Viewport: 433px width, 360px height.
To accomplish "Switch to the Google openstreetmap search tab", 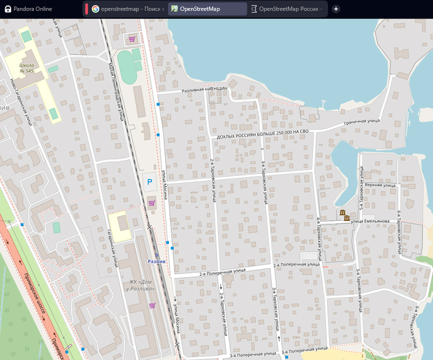I will click(x=132, y=9).
